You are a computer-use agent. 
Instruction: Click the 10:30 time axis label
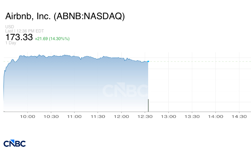[x=51, y=117]
